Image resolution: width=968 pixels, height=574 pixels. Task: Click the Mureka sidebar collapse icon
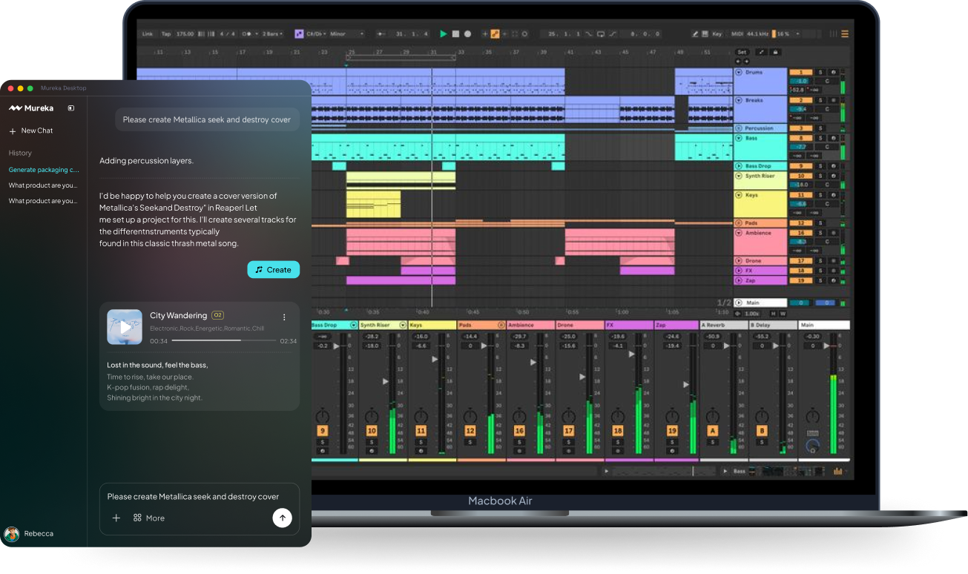pyautogui.click(x=71, y=108)
